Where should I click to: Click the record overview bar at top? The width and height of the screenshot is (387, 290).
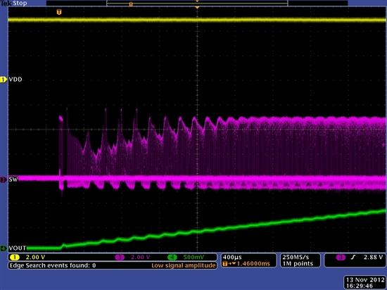[197, 4]
